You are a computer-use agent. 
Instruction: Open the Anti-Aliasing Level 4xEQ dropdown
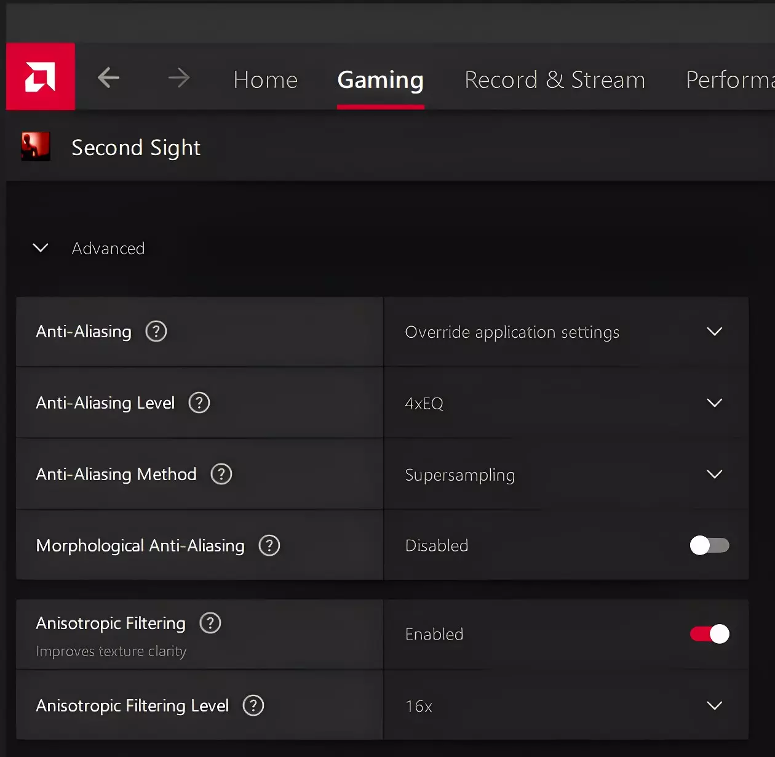pos(565,403)
